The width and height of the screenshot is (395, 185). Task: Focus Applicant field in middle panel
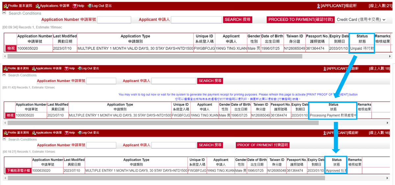[173, 81]
